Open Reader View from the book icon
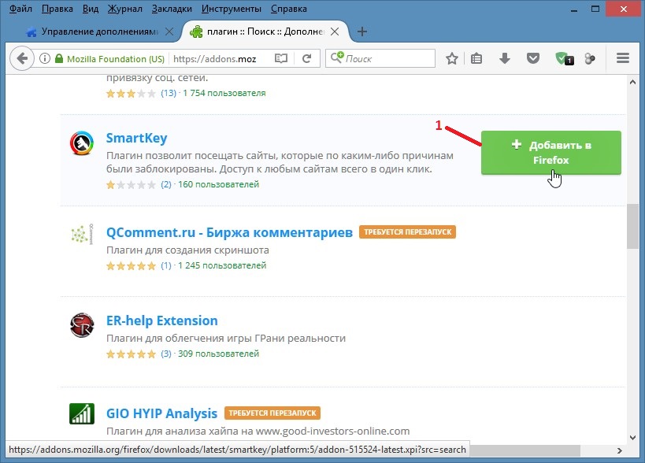Screen dimensions: 645x463 (281, 58)
